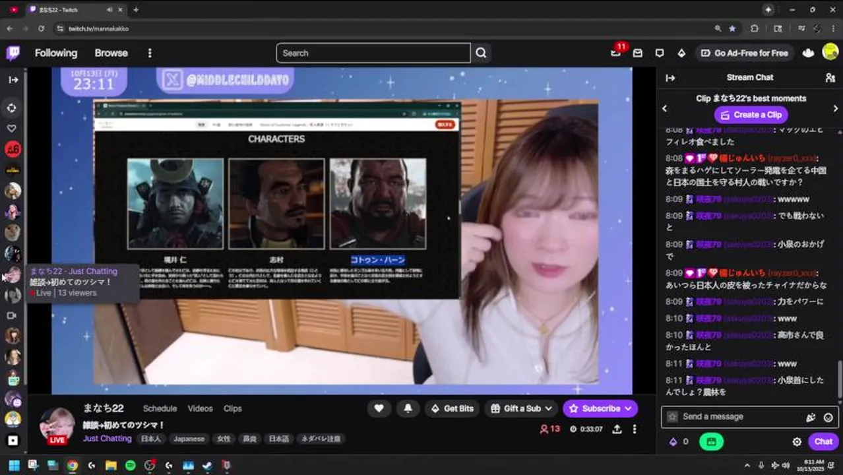Bookmark this page with star icon
Image resolution: width=843 pixels, height=475 pixels.
tap(732, 28)
